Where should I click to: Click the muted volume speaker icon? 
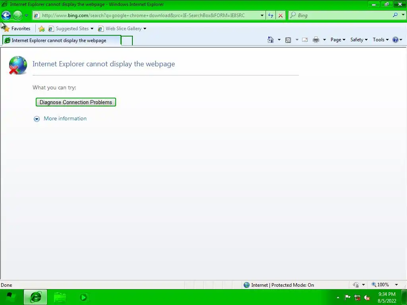coord(367,297)
